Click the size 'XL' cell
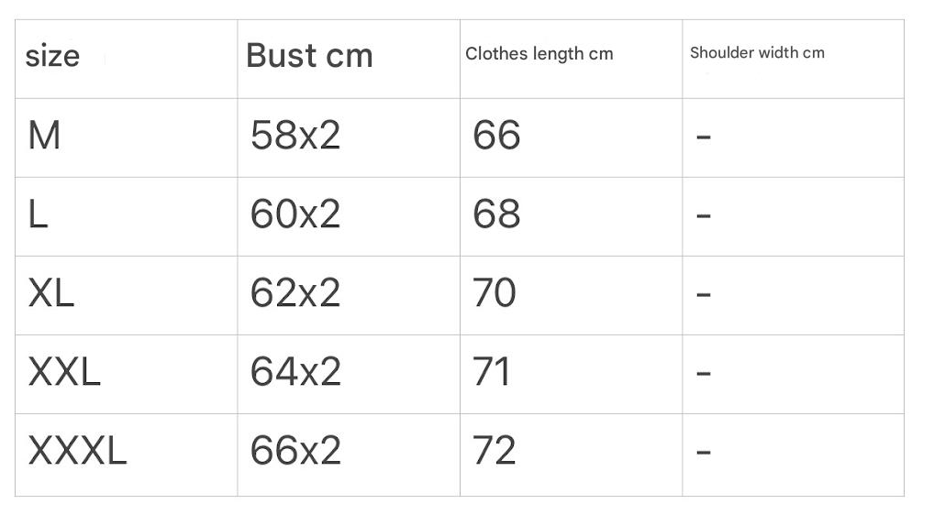The height and width of the screenshot is (515, 934). click(x=51, y=293)
